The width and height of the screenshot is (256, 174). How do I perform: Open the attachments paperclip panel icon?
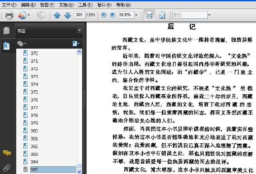(x=7, y=168)
